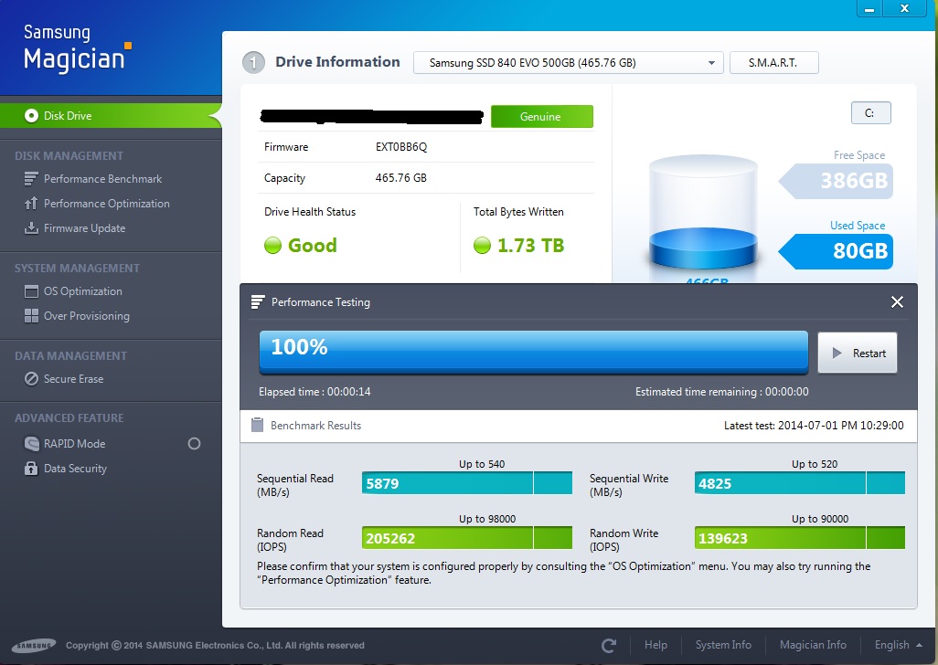Open OS Optimization settings
The image size is (938, 665).
click(82, 291)
